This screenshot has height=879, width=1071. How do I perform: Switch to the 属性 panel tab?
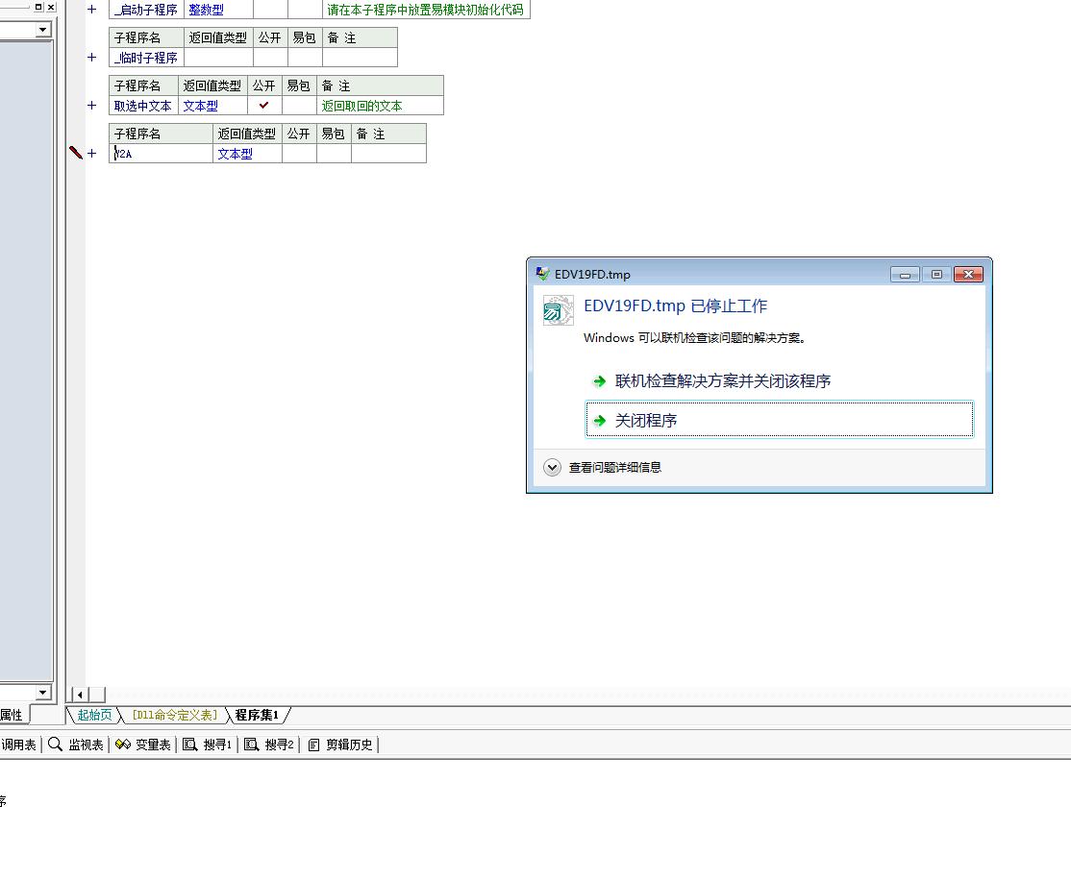click(12, 715)
